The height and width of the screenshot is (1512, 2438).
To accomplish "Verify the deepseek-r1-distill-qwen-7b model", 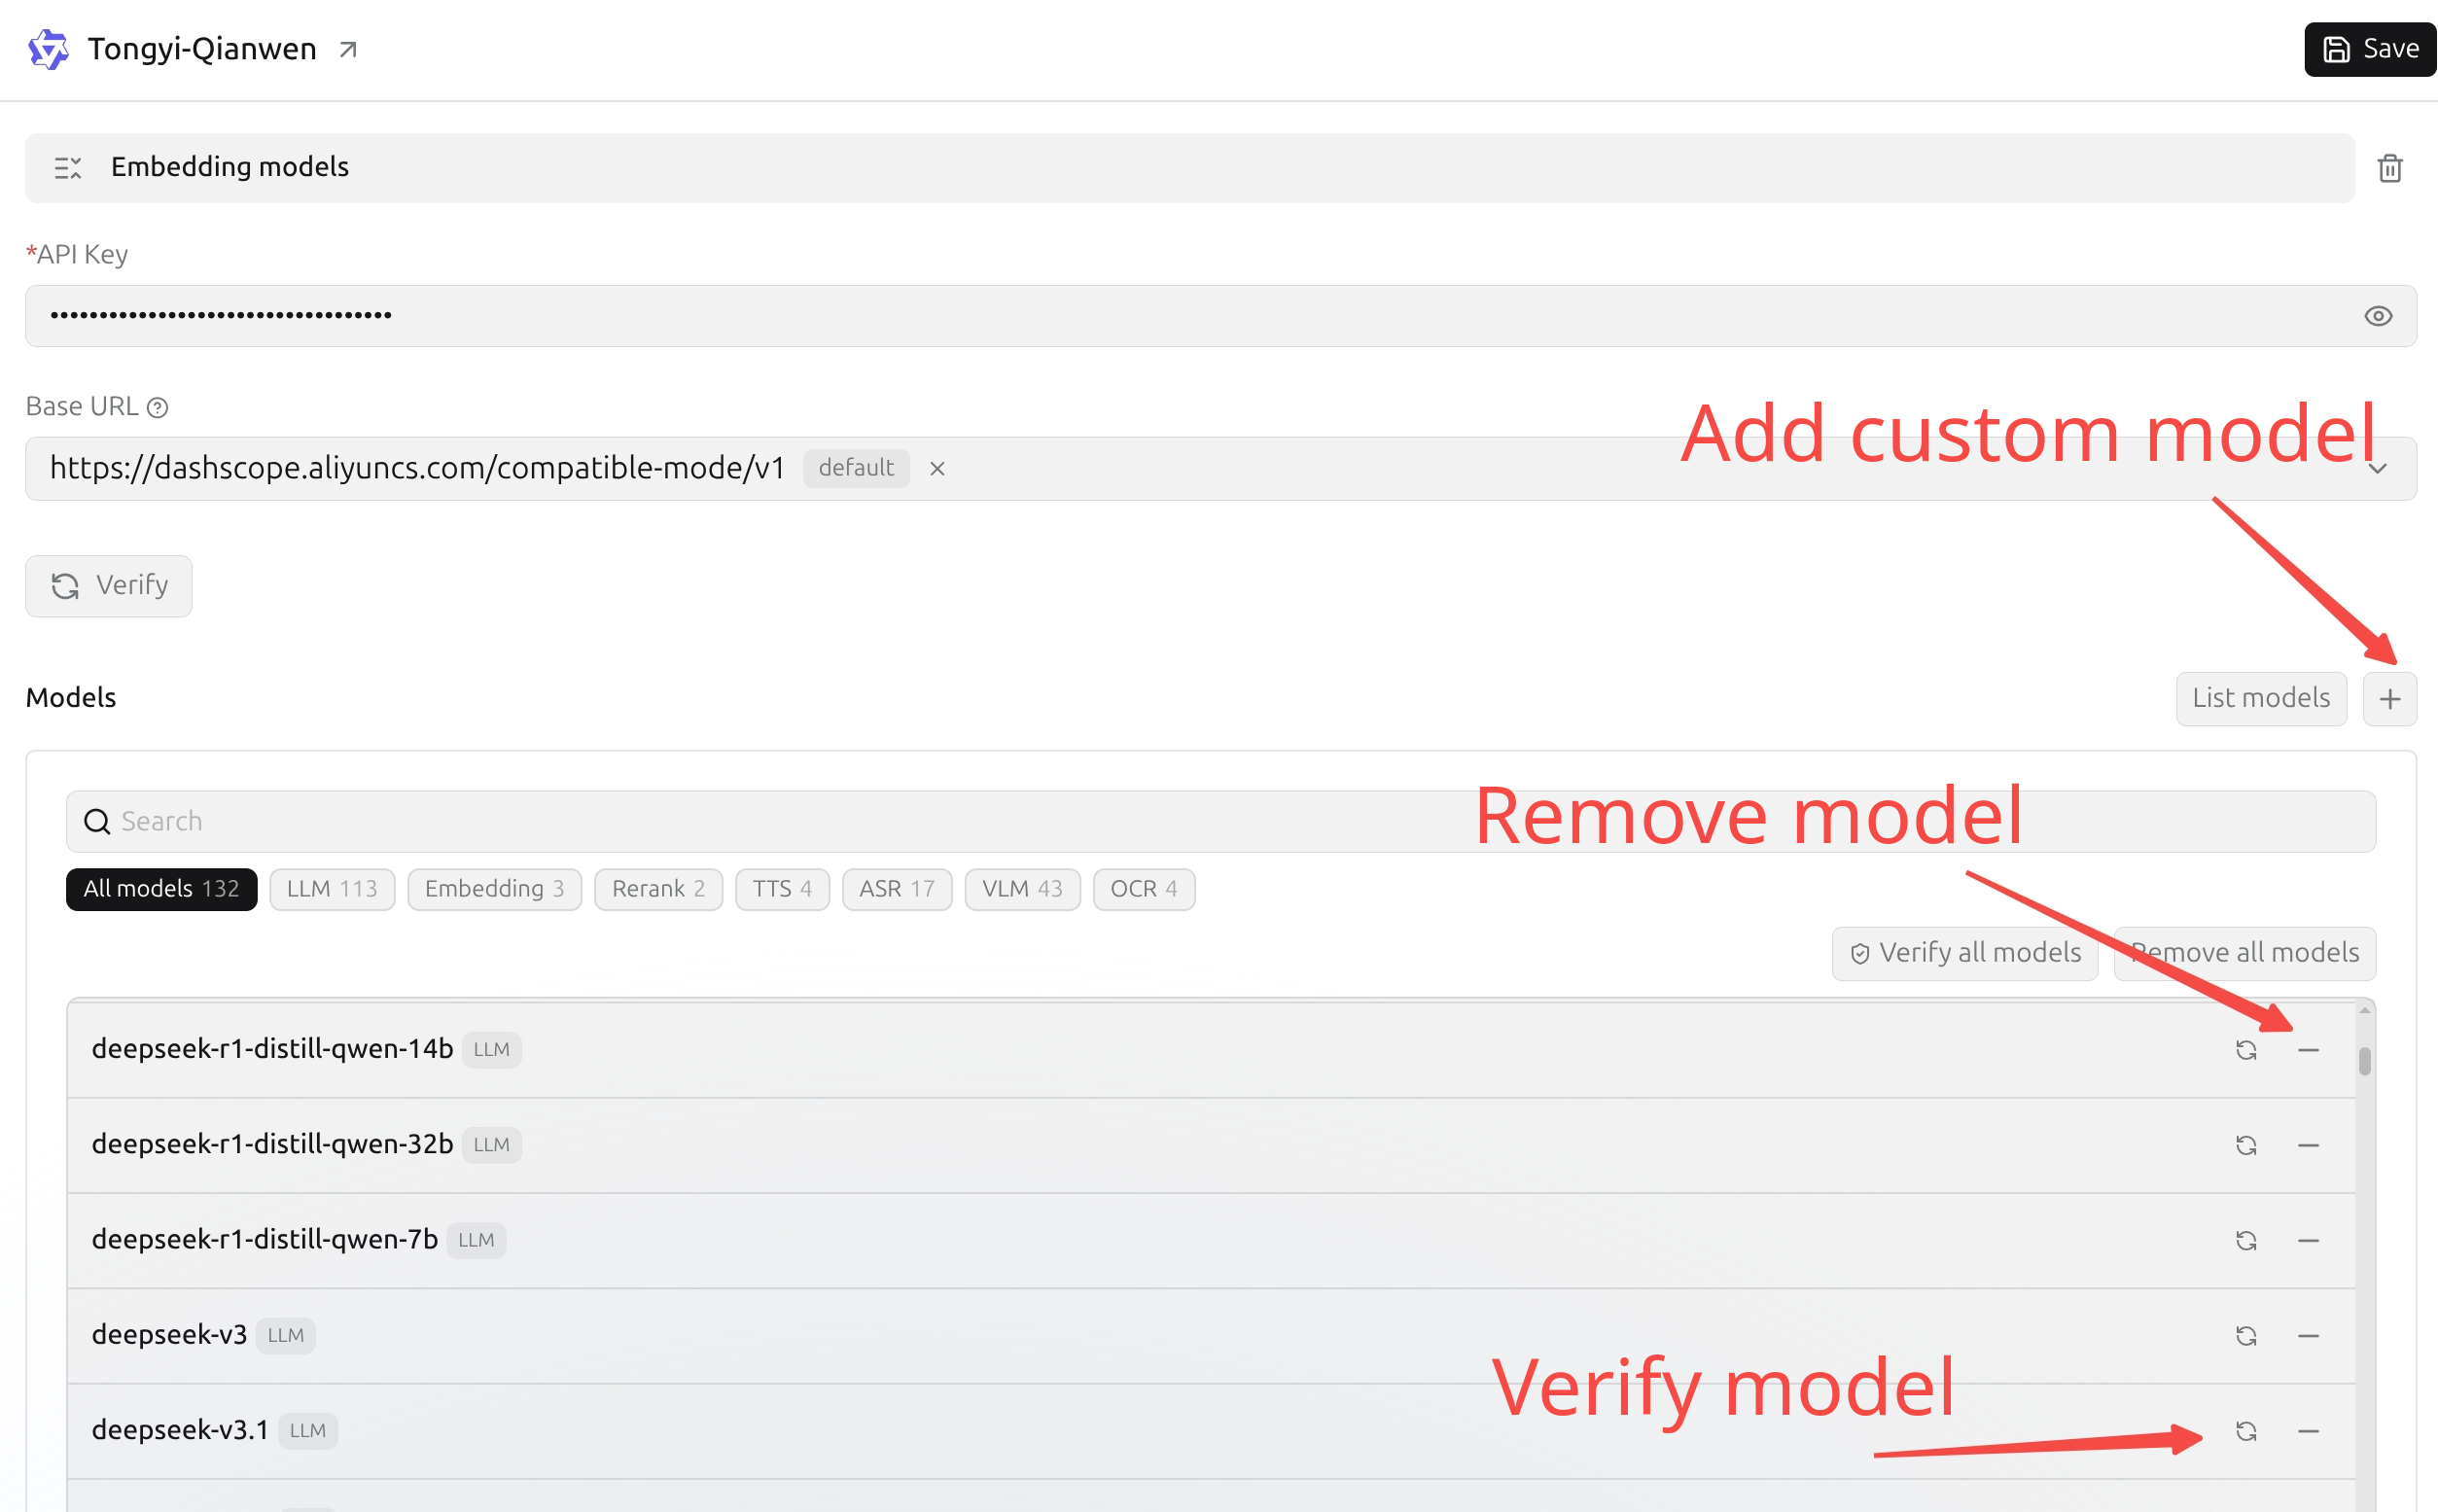I will [x=2246, y=1241].
